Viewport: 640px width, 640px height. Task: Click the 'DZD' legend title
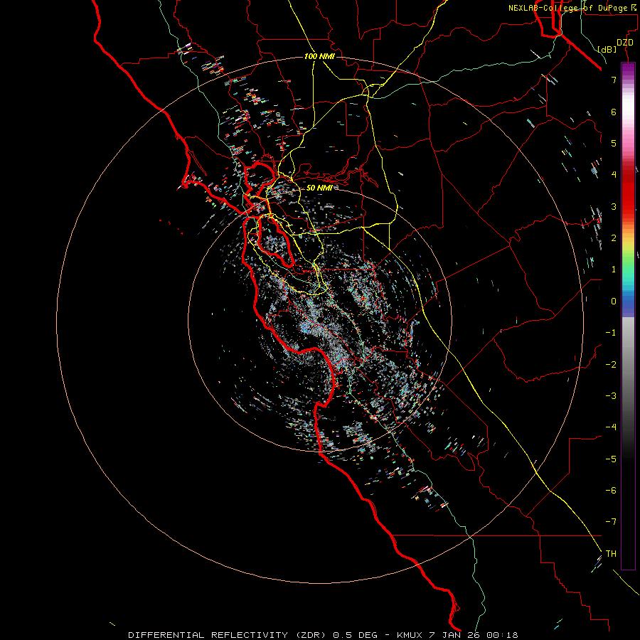click(x=625, y=43)
